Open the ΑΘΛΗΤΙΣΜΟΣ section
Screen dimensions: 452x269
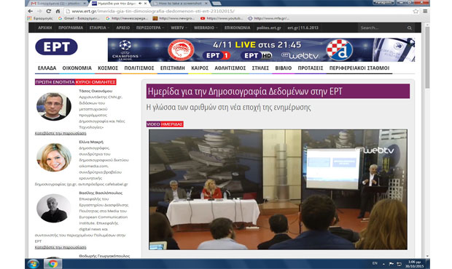coord(230,68)
